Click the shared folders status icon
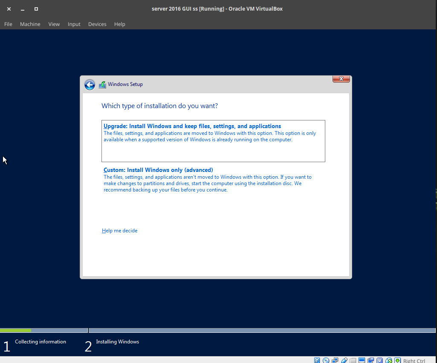 click(x=353, y=360)
